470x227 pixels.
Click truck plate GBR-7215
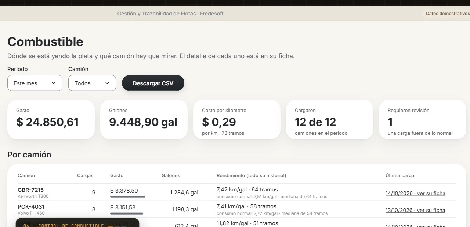point(30,190)
